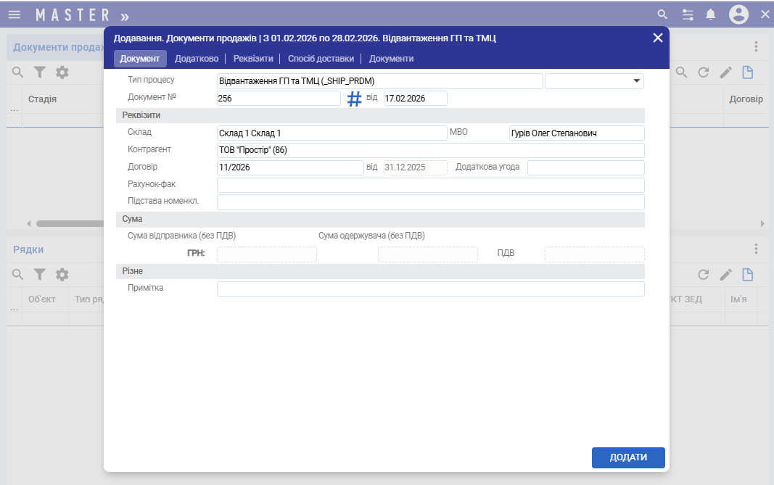Click the notifications bell icon

coord(711,14)
